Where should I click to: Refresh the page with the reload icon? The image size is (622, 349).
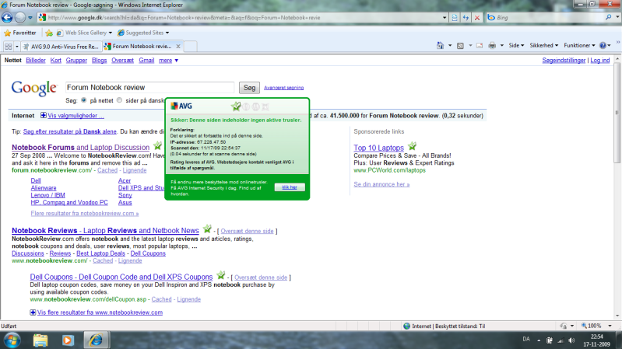click(x=466, y=18)
